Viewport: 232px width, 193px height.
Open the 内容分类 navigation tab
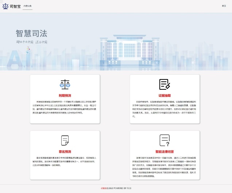point(27,6)
